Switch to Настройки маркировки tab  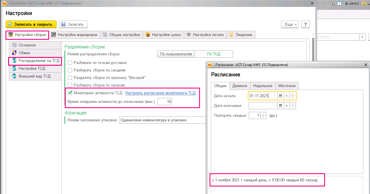[74, 35]
